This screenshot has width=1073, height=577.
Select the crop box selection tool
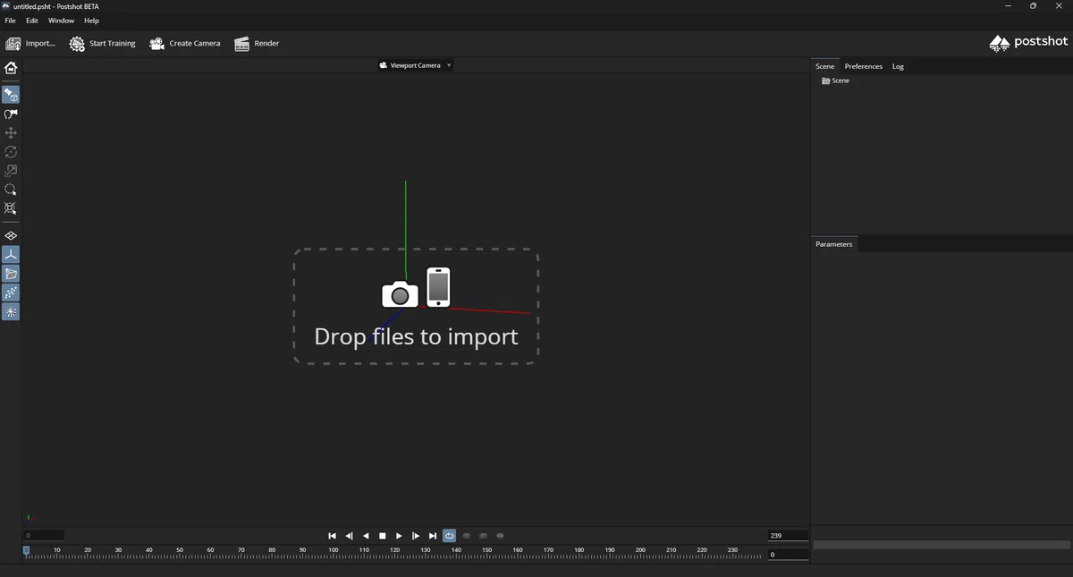pos(11,208)
